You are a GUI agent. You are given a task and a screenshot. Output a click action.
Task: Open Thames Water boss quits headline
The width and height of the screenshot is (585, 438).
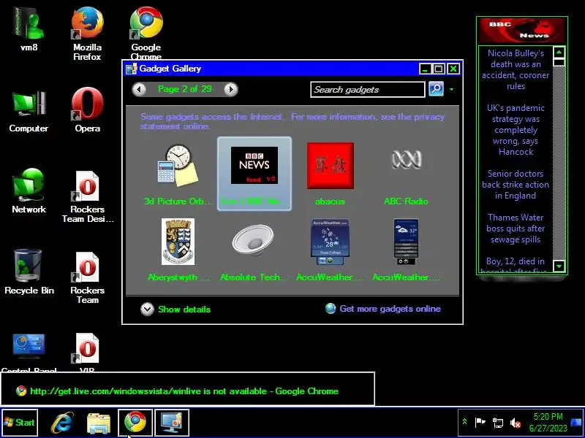point(516,228)
